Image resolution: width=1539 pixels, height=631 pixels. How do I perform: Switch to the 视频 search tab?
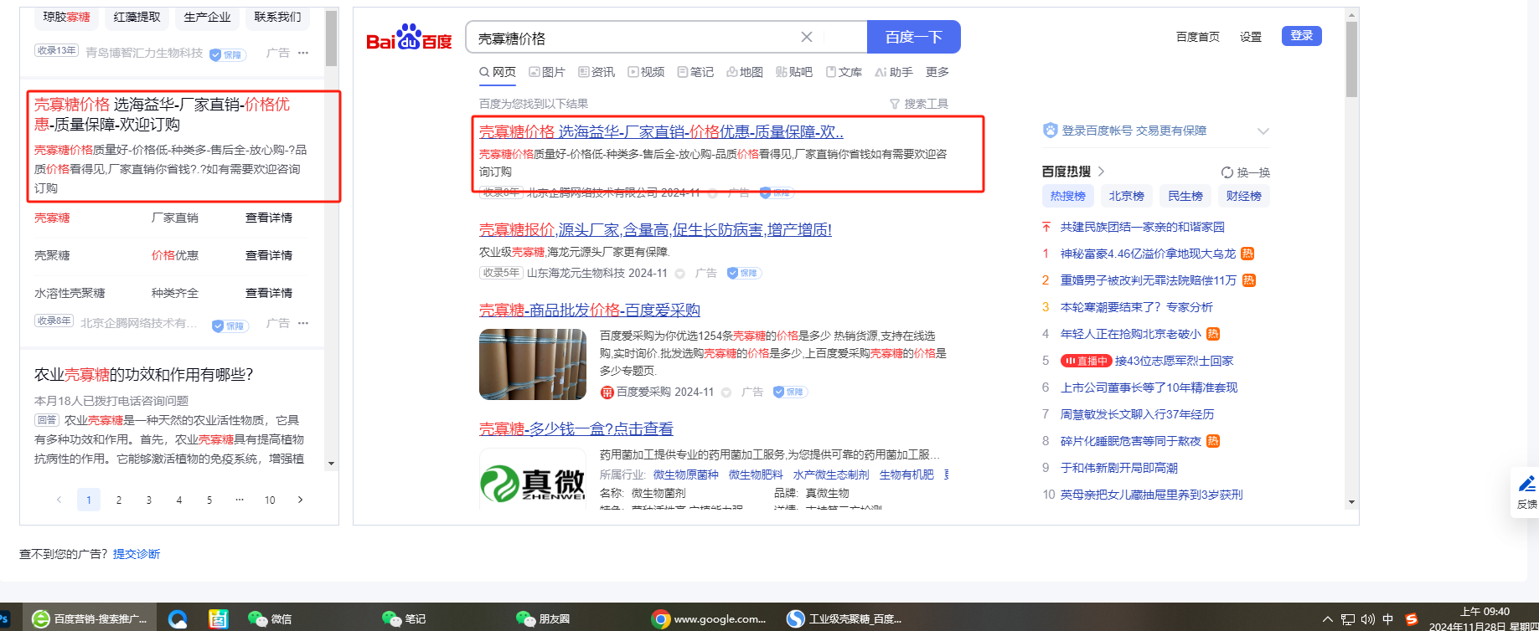646,72
